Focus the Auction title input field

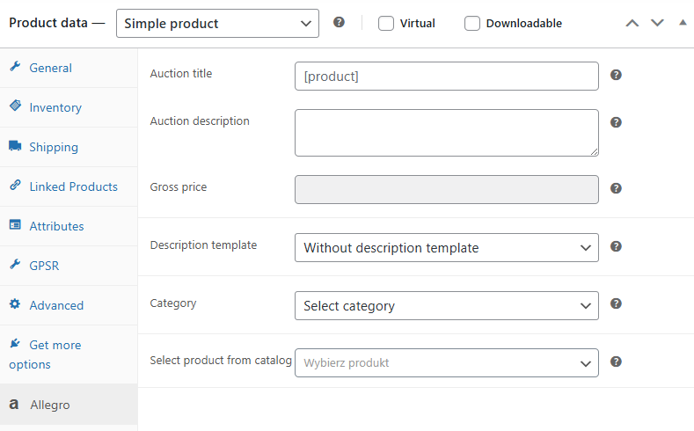447,77
